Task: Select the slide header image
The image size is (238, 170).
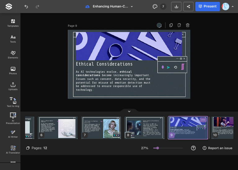Action: (129, 46)
